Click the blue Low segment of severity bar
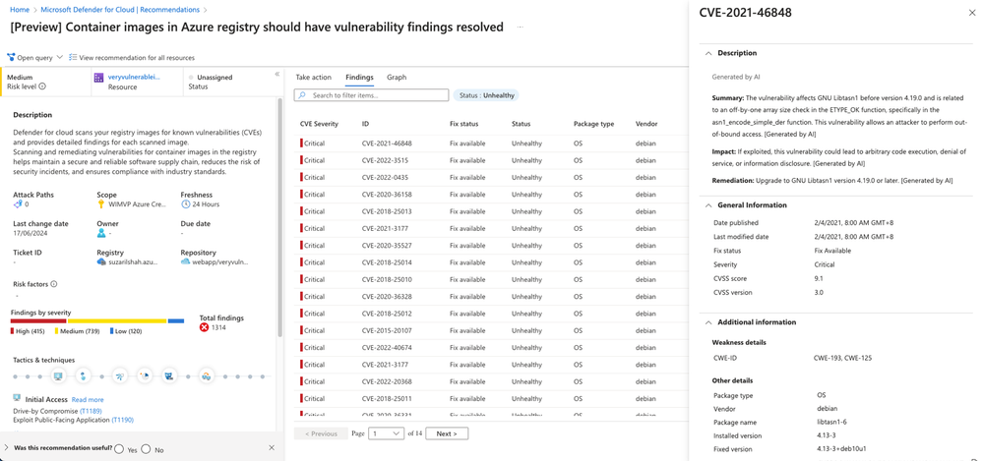 (x=175, y=320)
